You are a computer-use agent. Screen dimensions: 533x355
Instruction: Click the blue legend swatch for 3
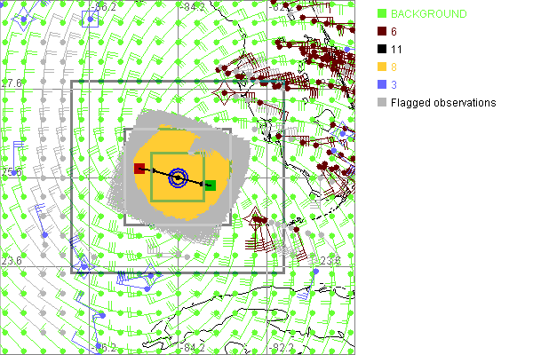(381, 85)
